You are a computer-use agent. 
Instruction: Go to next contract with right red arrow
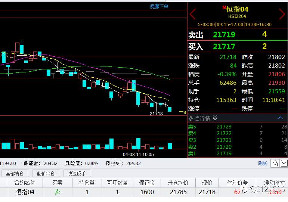click(282, 14)
